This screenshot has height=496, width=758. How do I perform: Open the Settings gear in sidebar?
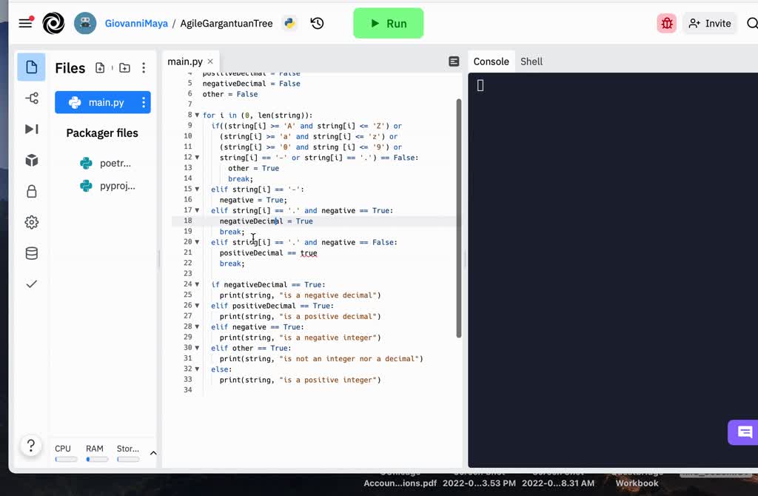[32, 222]
